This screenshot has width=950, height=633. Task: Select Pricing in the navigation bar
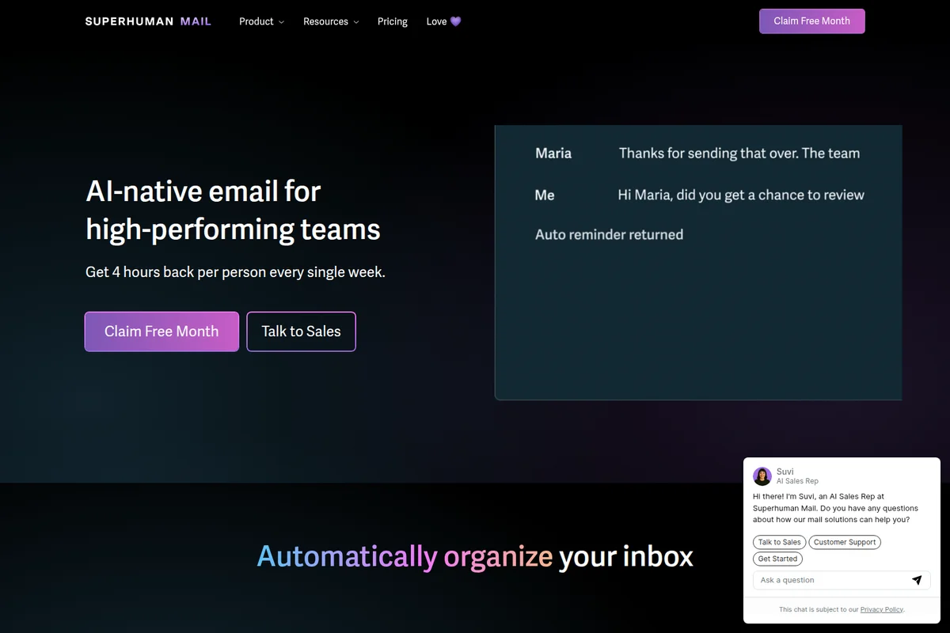393,21
